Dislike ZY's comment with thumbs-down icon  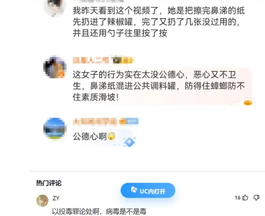click(256, 198)
